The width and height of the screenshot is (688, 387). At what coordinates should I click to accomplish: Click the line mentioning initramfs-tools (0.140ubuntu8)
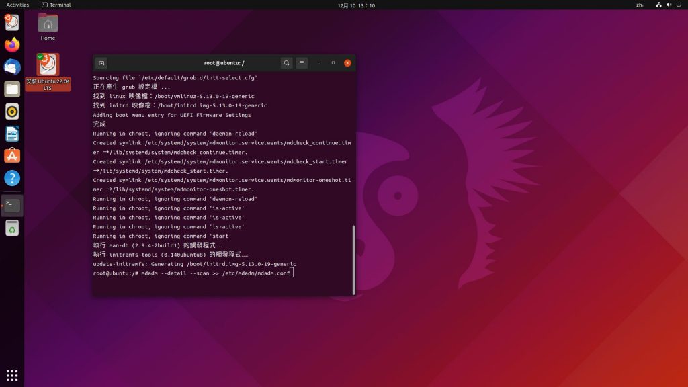click(170, 255)
